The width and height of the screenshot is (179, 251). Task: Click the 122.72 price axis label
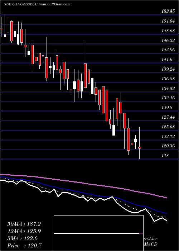click(168, 136)
